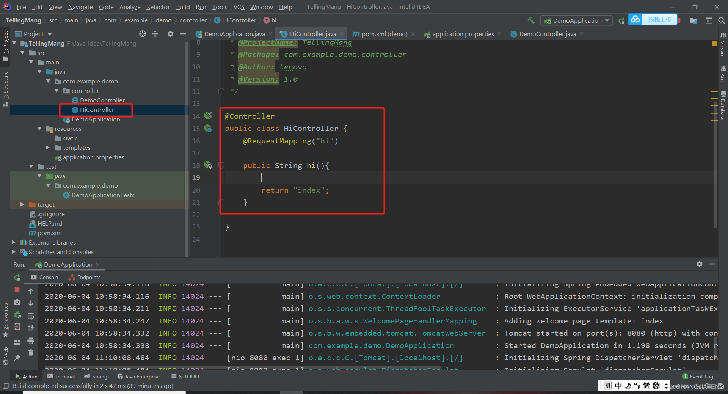Click the Baidu cloud upload widget
This screenshot has height=394, width=728.
[653, 19]
